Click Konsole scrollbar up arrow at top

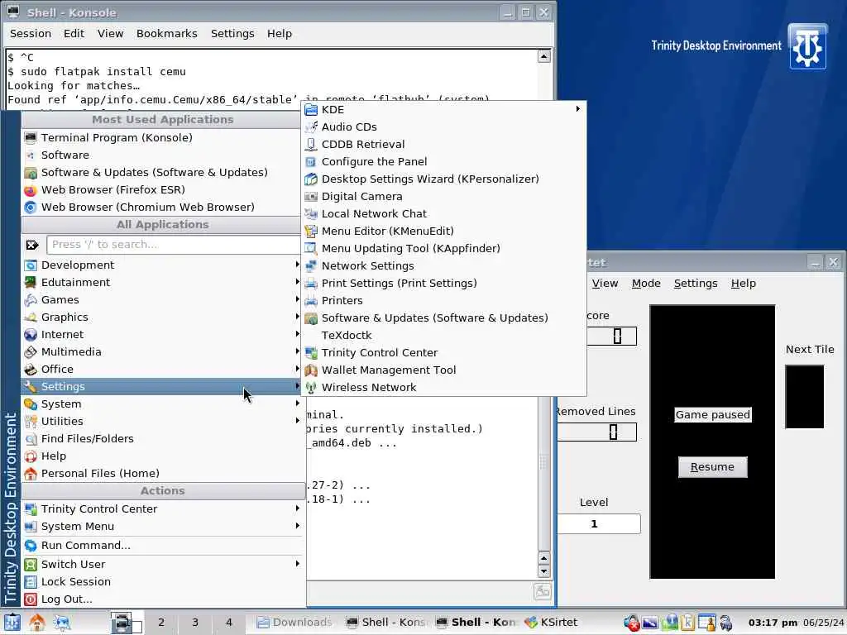pos(544,56)
